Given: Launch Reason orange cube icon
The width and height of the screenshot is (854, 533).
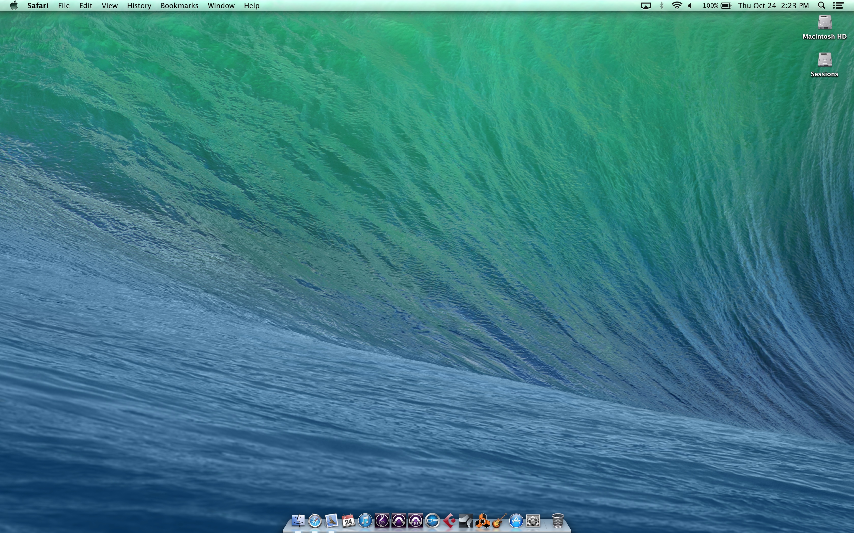Looking at the screenshot, I should click(x=483, y=520).
